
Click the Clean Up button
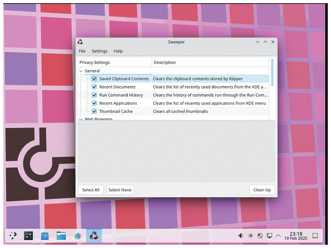tap(262, 190)
